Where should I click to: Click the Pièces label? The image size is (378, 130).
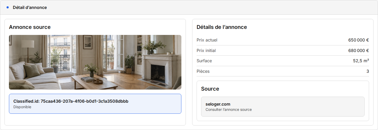pos(203,71)
